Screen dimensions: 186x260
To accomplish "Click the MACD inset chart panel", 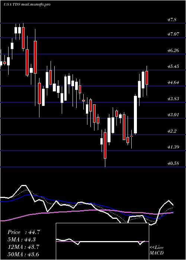I will pyautogui.click(x=102, y=241).
